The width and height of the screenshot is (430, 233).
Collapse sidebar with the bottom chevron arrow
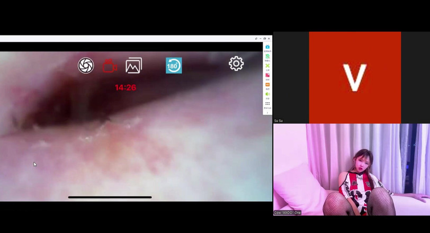tap(267, 113)
